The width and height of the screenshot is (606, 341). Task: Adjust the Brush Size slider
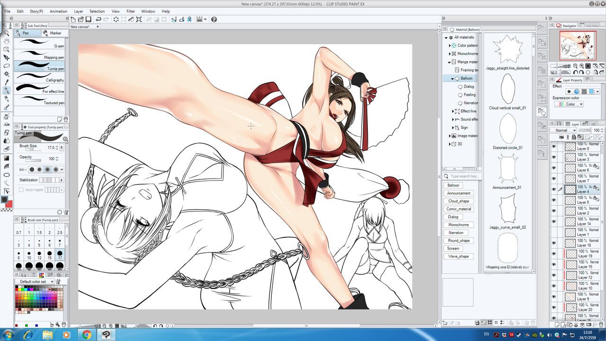coord(33,150)
